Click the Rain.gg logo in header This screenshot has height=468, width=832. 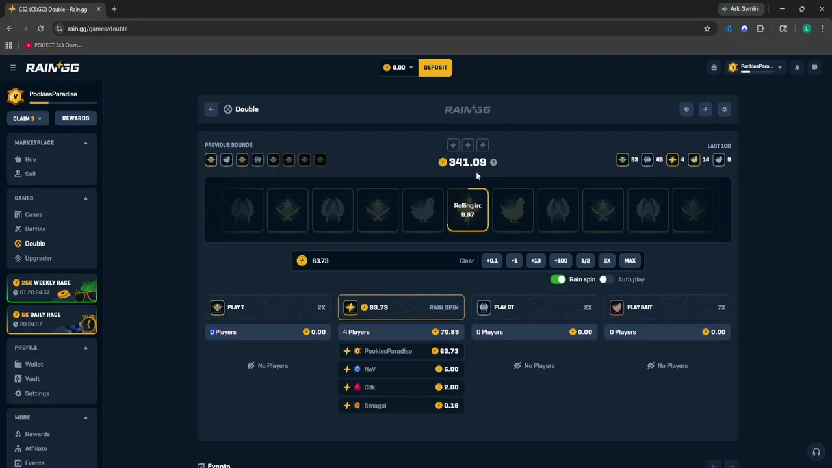pyautogui.click(x=53, y=67)
